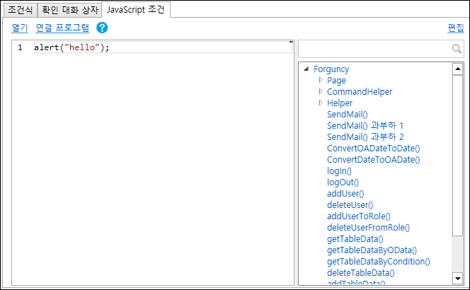Click the blue help question mark icon
The height and width of the screenshot is (290, 470).
(102, 28)
